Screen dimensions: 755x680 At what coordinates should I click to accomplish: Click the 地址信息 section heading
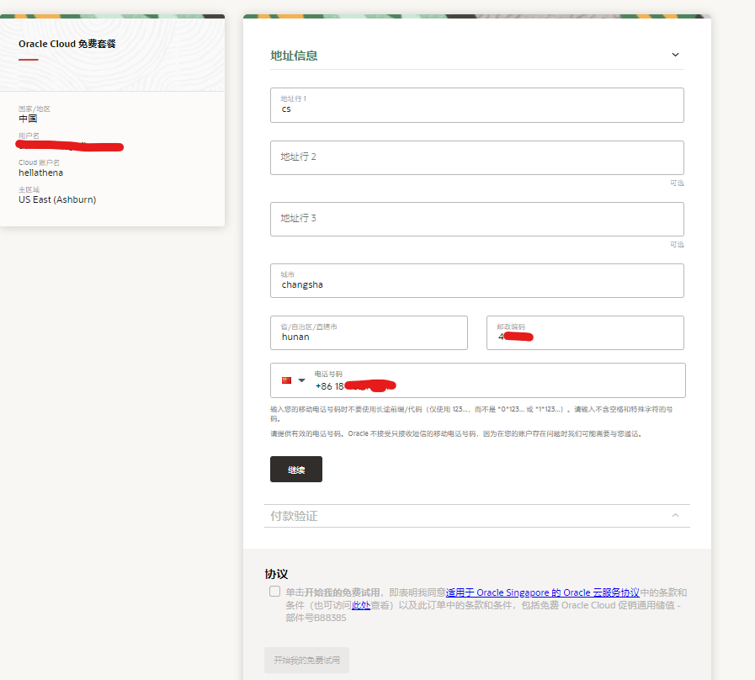[294, 56]
